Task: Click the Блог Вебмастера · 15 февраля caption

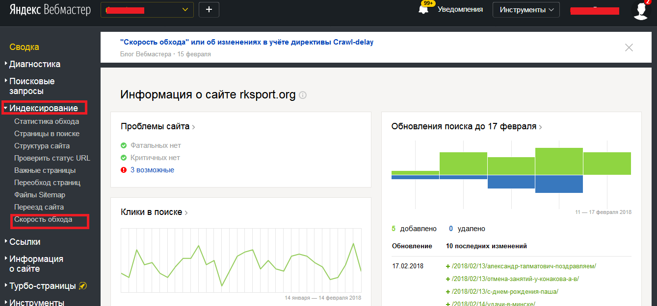Action: point(165,54)
